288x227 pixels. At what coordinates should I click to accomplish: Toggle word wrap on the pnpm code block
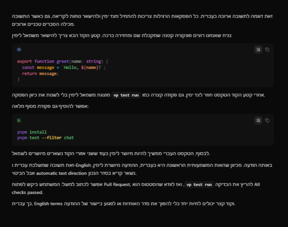[x=258, y=120]
